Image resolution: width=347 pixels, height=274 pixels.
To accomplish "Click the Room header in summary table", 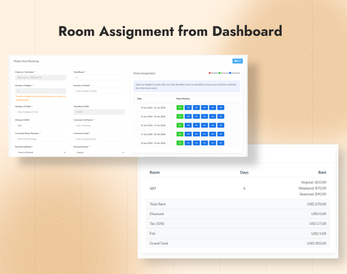I will coord(154,172).
